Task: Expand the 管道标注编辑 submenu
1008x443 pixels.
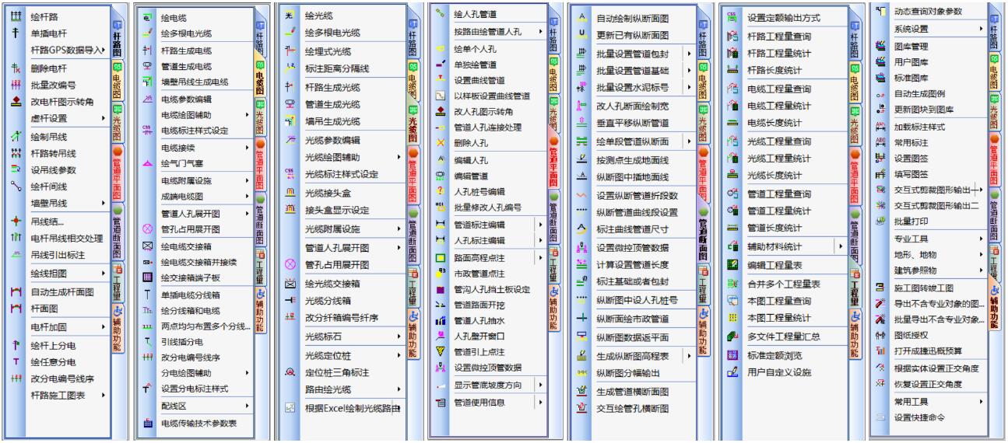Action: pos(539,224)
